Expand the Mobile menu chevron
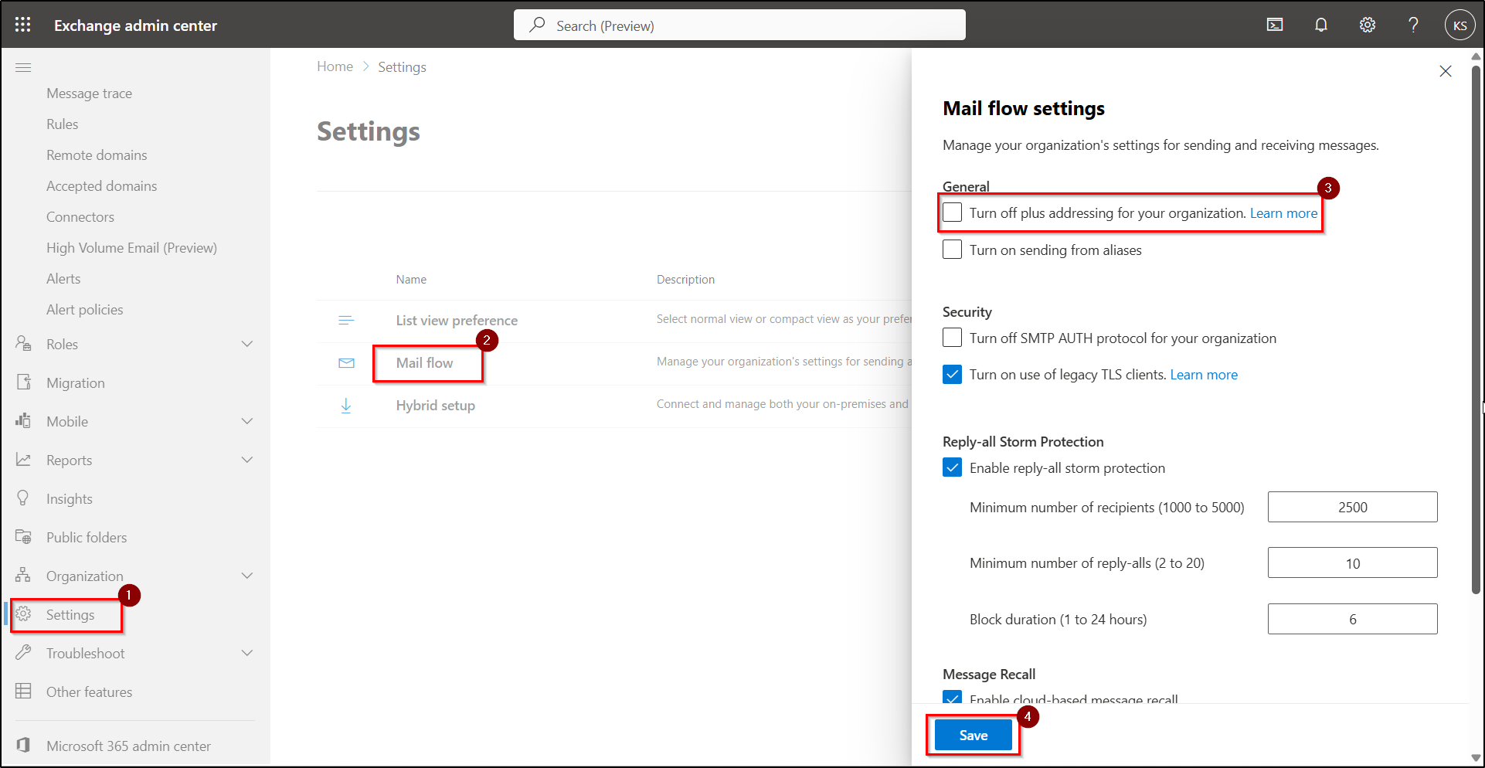1485x768 pixels. (247, 421)
